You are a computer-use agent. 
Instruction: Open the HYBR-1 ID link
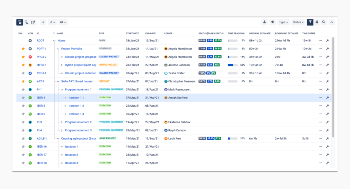point(41,65)
